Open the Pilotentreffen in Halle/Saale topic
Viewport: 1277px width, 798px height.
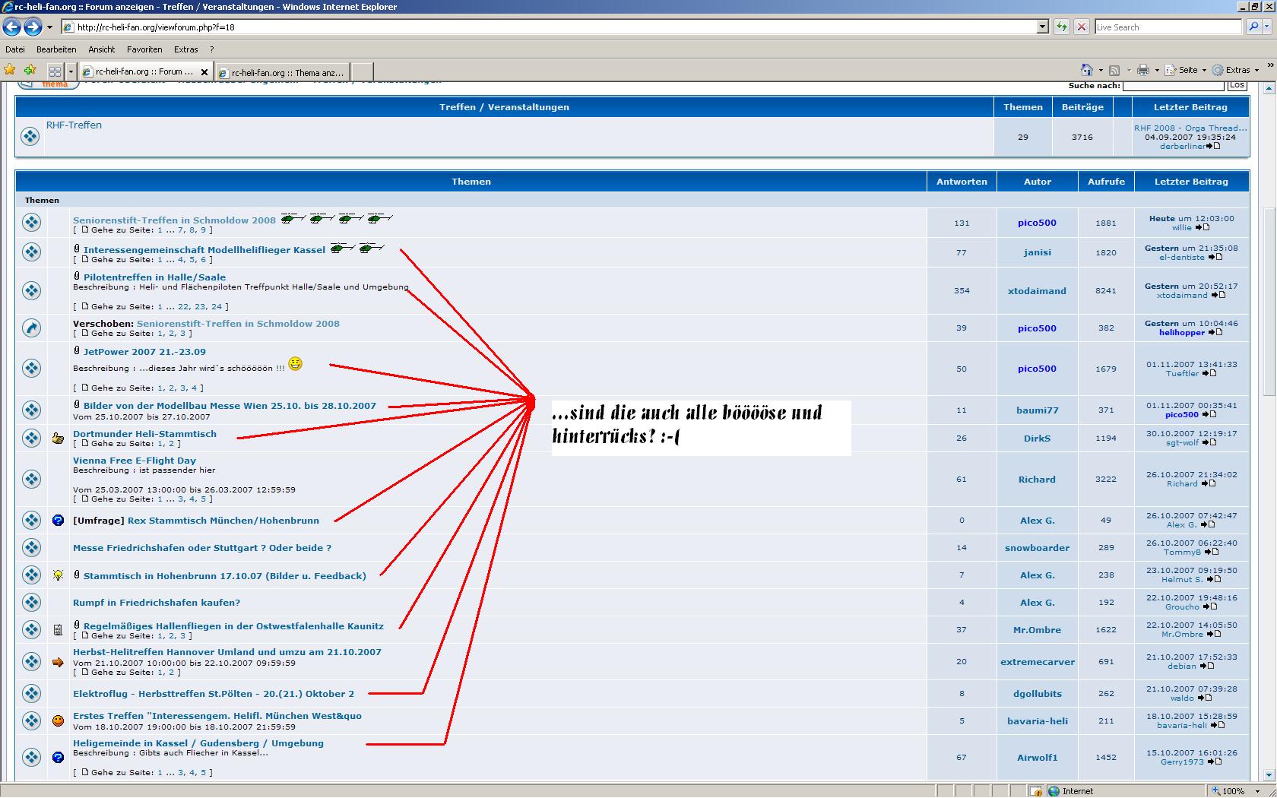tap(154, 277)
